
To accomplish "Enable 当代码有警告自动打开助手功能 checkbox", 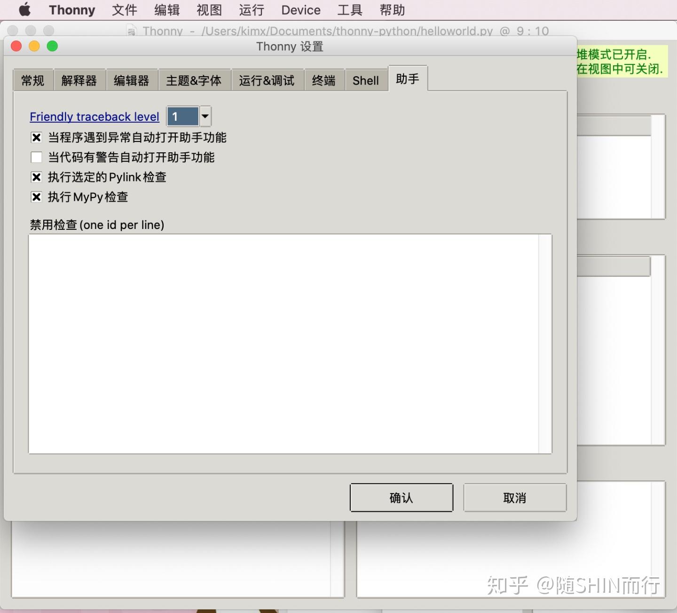I will (36, 157).
